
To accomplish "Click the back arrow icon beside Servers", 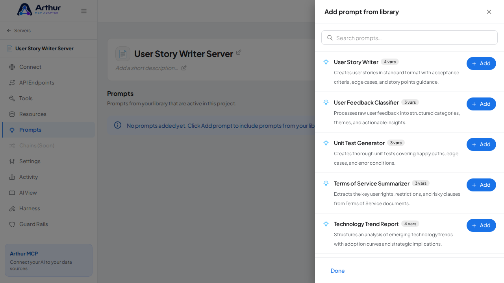I will 9,31.
